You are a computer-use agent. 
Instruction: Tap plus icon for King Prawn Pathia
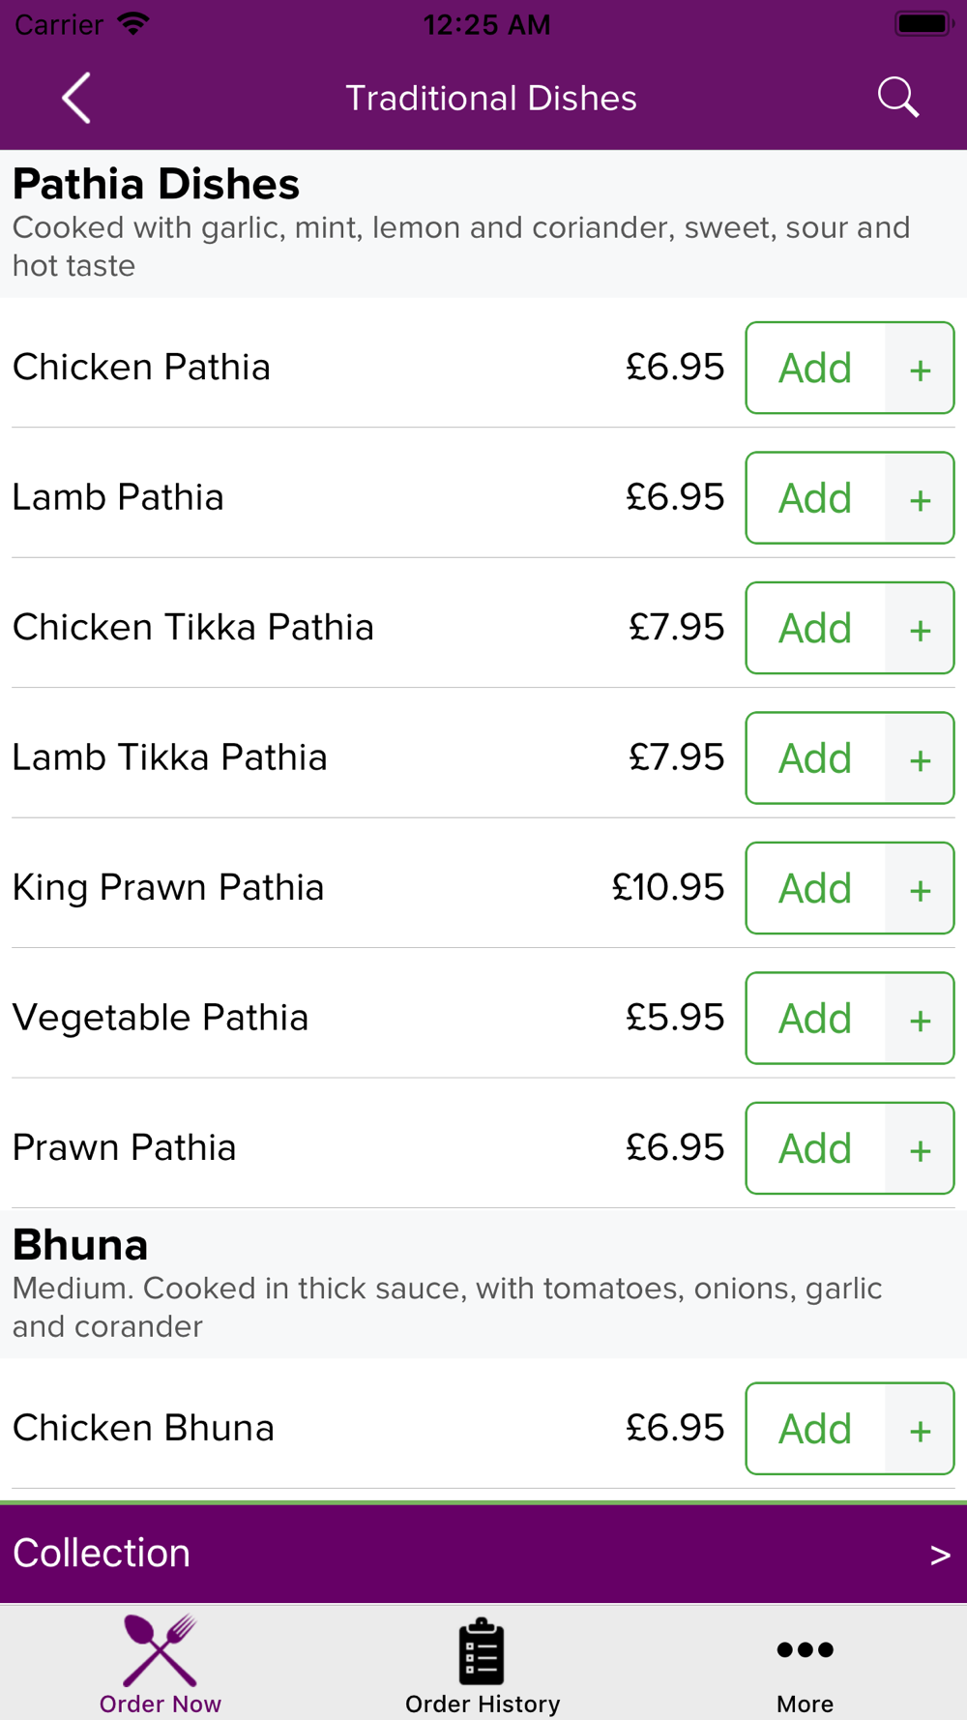pyautogui.click(x=920, y=888)
